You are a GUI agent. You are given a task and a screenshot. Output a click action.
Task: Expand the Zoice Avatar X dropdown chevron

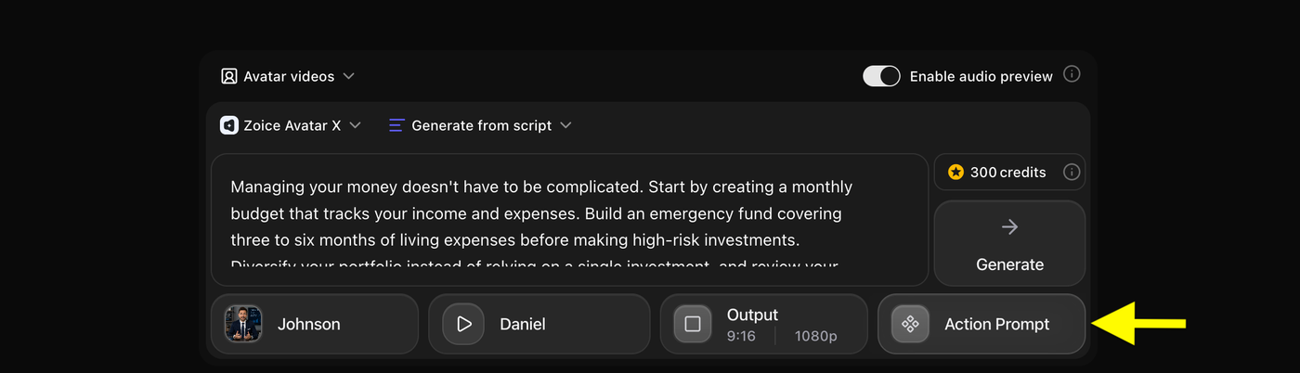point(356,125)
